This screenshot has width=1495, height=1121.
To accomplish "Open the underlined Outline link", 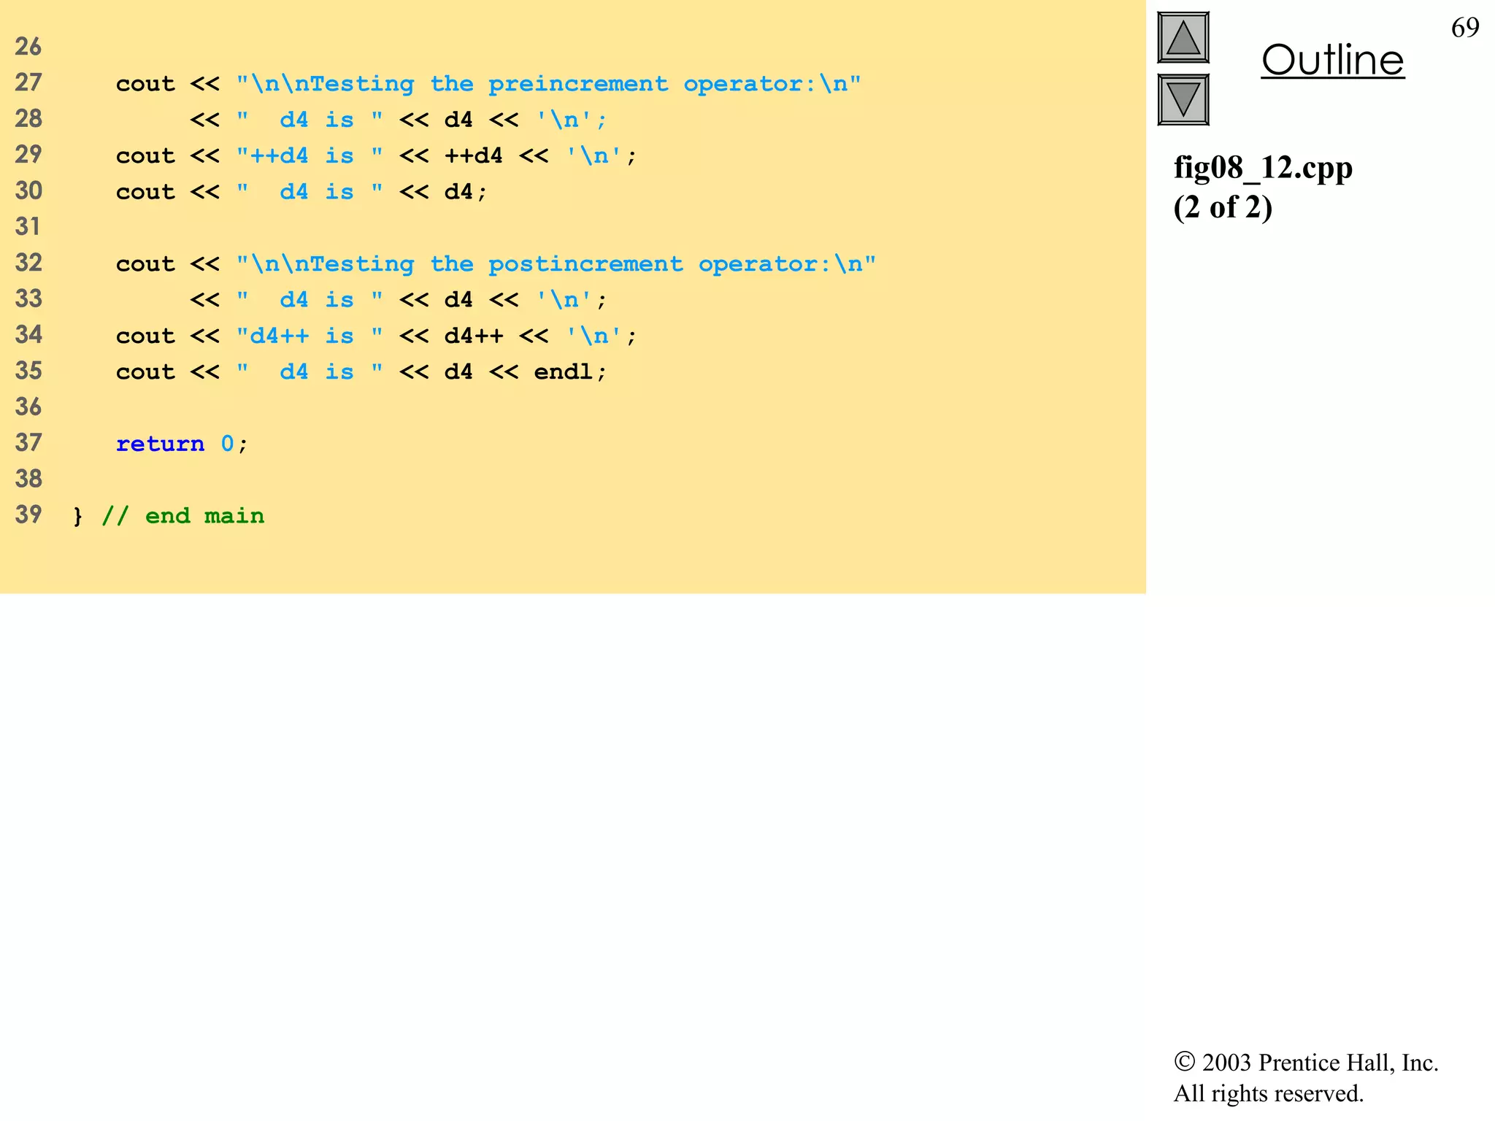I will (1332, 60).
